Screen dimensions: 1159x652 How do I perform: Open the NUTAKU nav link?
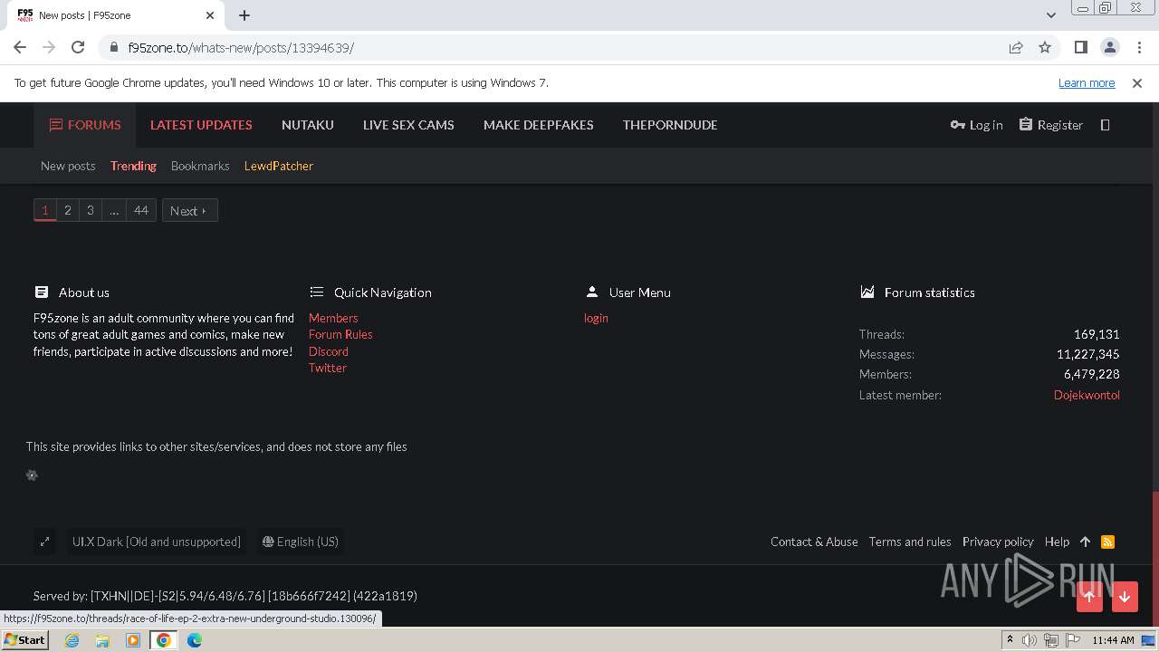tap(308, 125)
